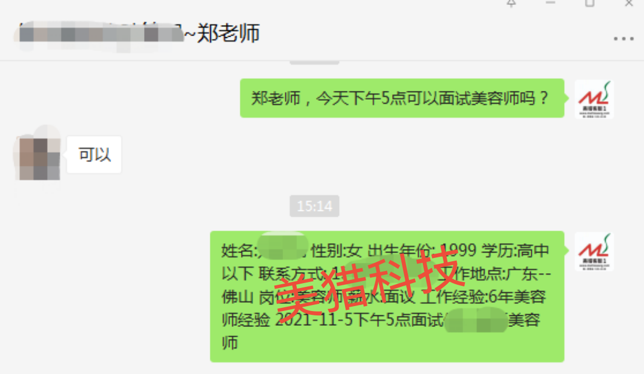Open the ML logo avatar next to the résumé message

(x=594, y=252)
